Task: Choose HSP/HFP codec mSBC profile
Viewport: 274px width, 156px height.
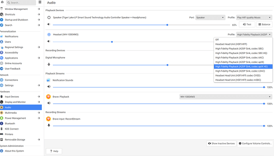Action: click(x=243, y=80)
